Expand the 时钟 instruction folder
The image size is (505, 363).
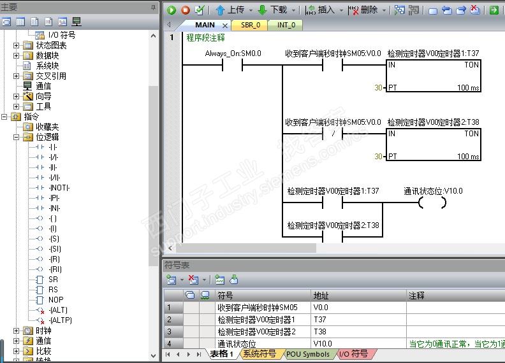16,331
